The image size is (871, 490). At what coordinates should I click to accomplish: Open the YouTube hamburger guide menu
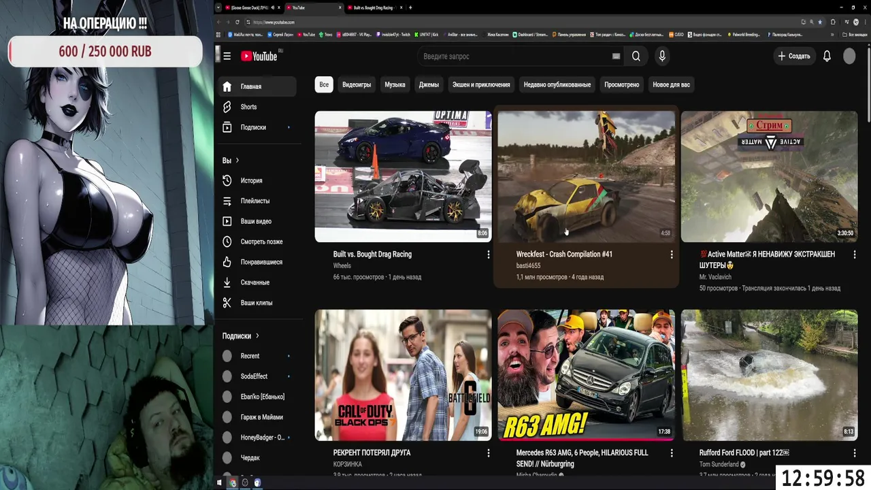click(227, 56)
